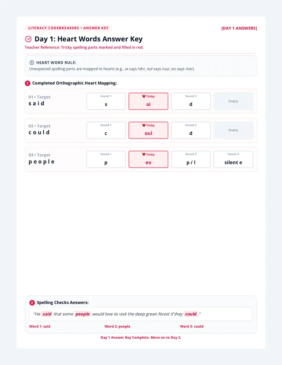
Task: Select the Sound 1 box containing 's'
Action: pos(106,101)
